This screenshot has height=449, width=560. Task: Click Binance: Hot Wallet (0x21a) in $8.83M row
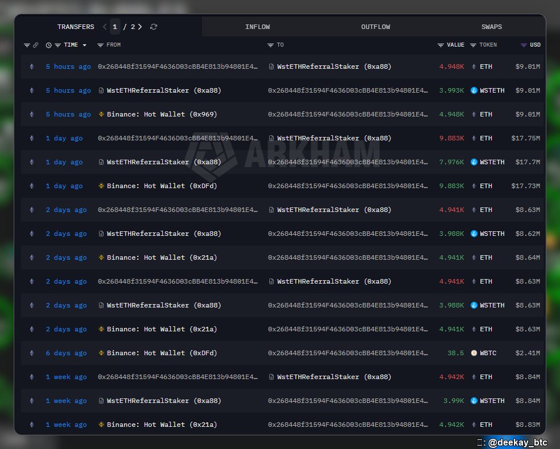[162, 425]
